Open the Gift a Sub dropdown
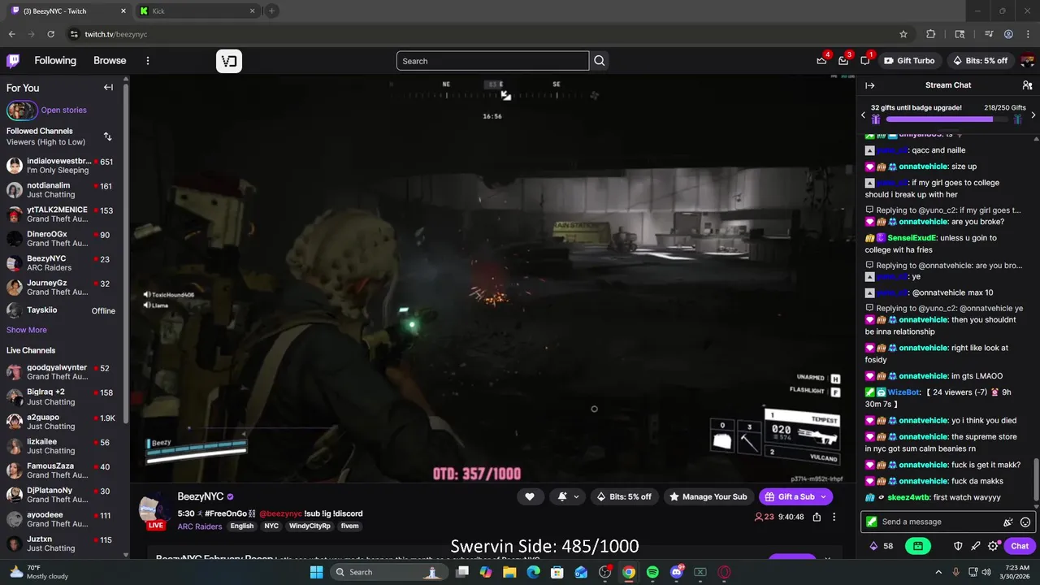Image resolution: width=1040 pixels, height=585 pixels. tap(795, 496)
